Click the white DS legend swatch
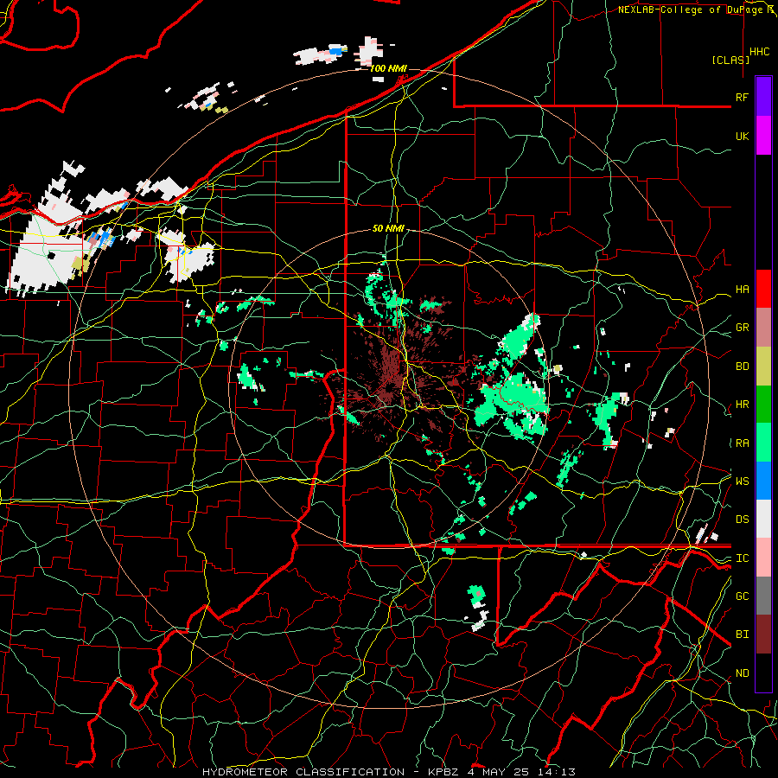 tap(763, 519)
